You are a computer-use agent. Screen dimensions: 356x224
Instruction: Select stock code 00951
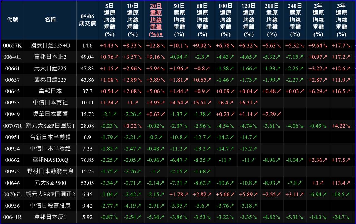click(x=13, y=137)
